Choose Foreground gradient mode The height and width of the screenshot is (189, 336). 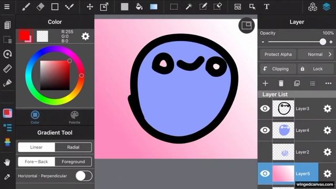(73, 162)
